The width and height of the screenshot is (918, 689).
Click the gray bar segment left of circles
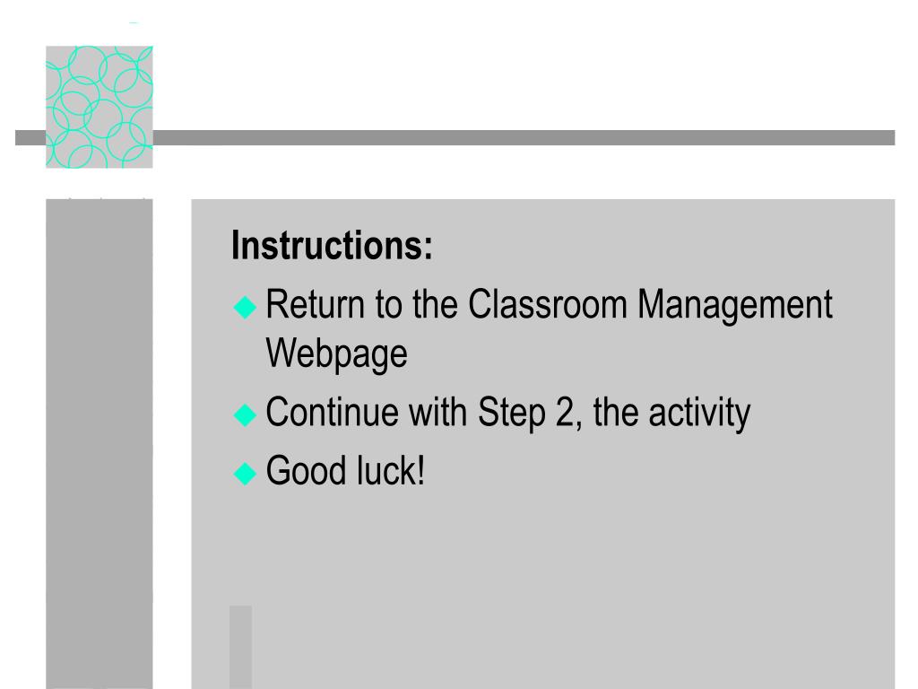click(x=30, y=137)
